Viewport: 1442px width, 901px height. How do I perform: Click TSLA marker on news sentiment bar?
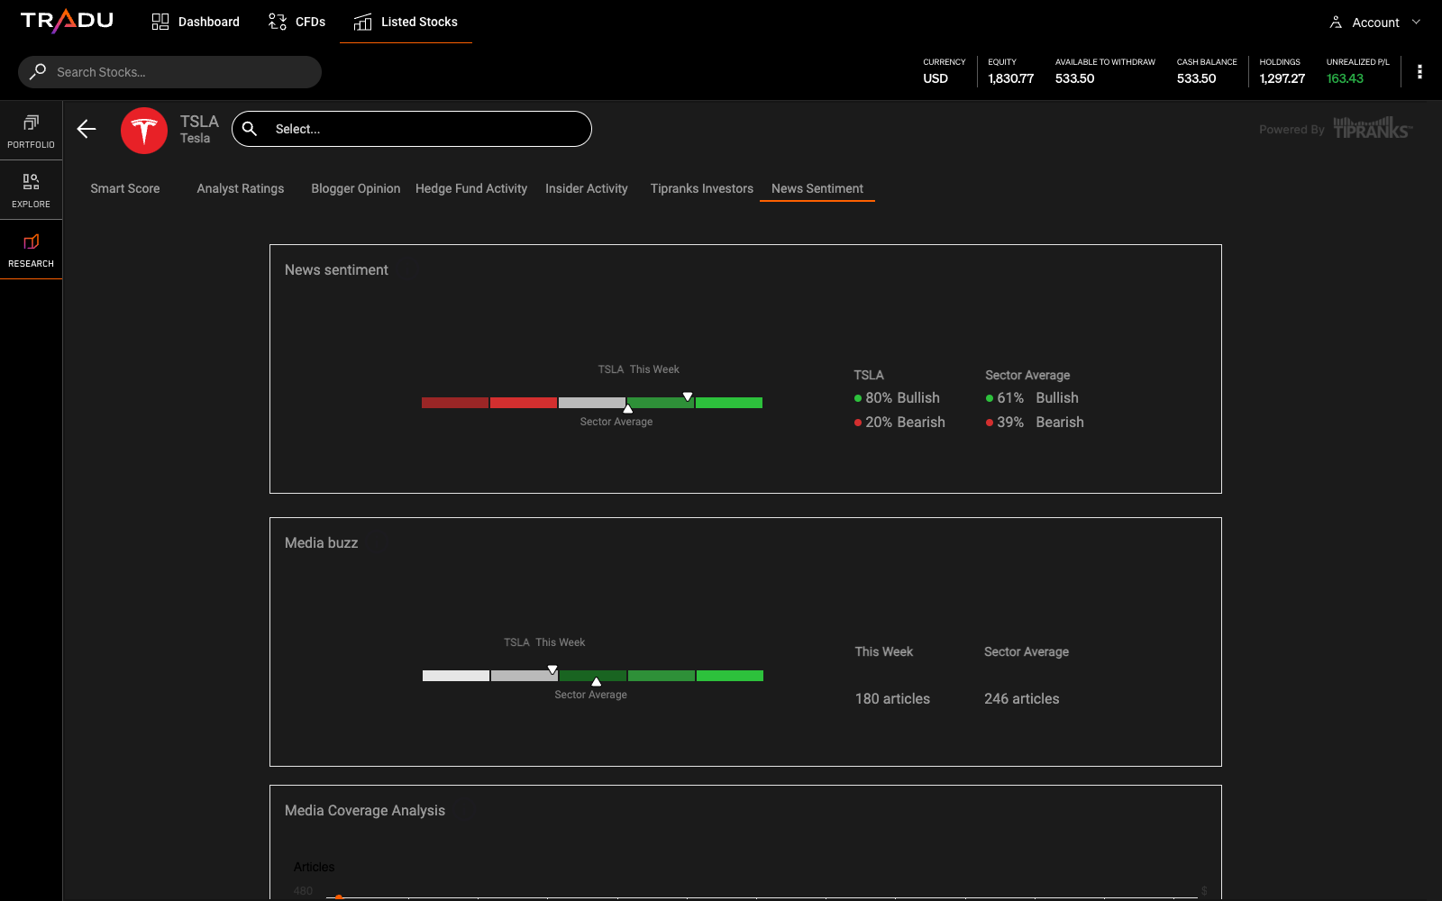688,396
